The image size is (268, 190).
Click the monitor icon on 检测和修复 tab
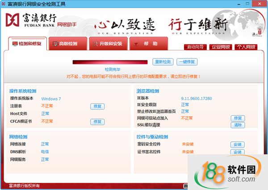[x=15, y=44]
